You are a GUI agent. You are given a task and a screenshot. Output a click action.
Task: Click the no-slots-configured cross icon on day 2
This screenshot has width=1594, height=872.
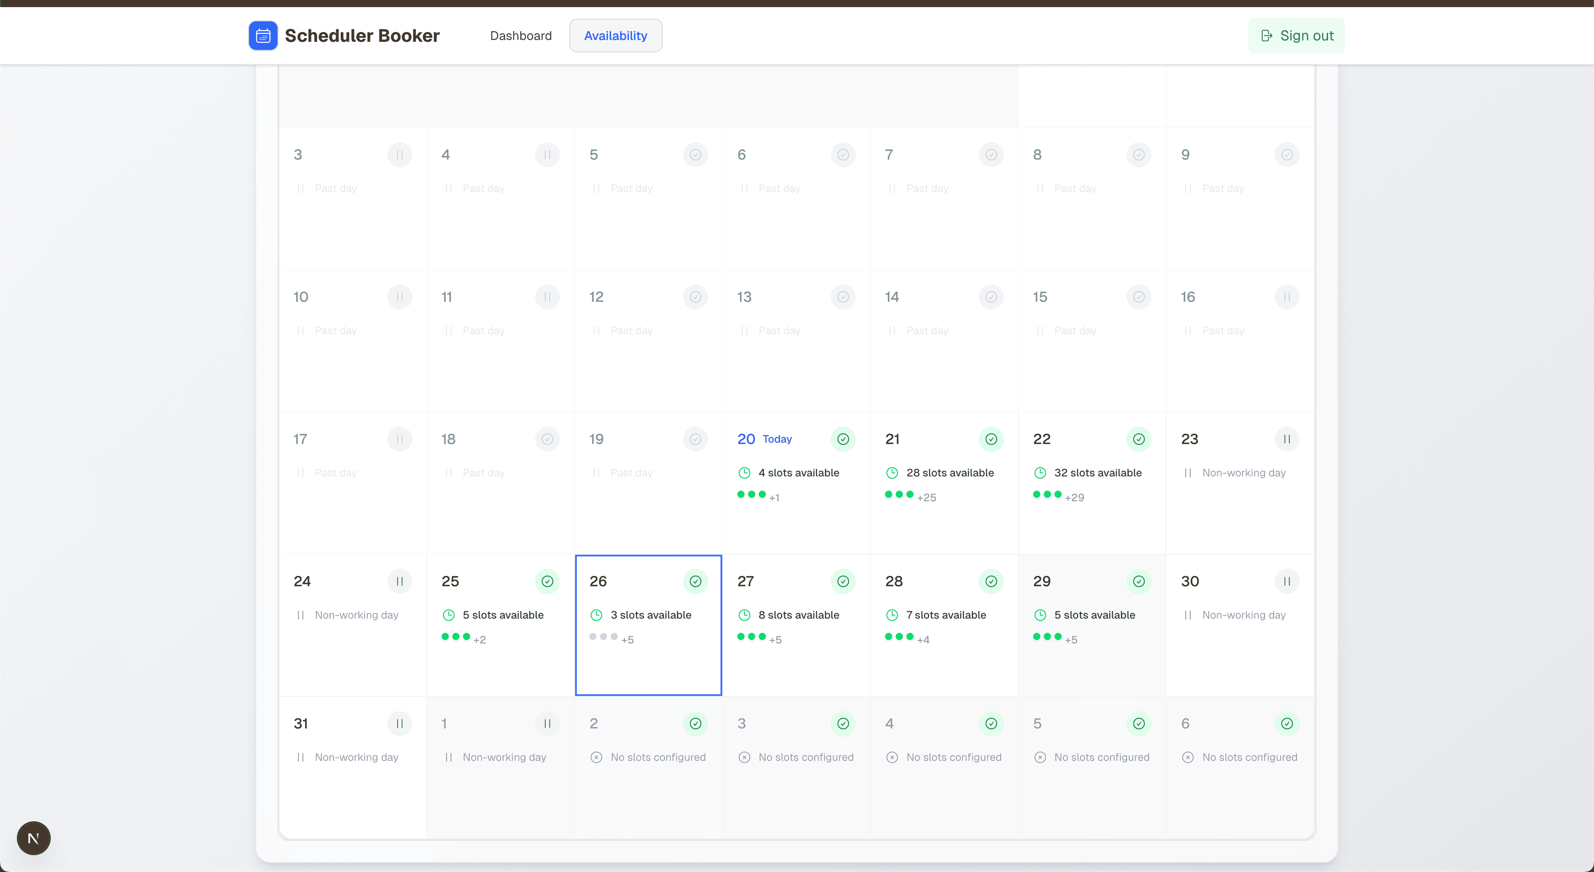coord(596,757)
